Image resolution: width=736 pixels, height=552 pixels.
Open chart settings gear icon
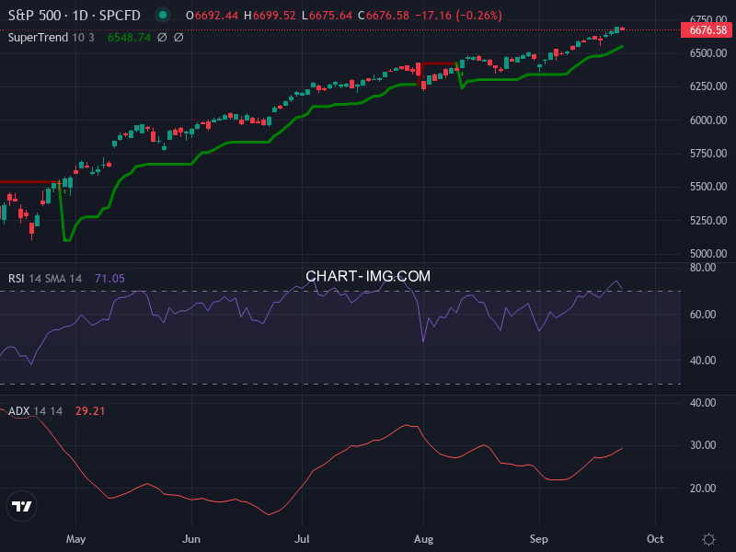pyautogui.click(x=708, y=539)
